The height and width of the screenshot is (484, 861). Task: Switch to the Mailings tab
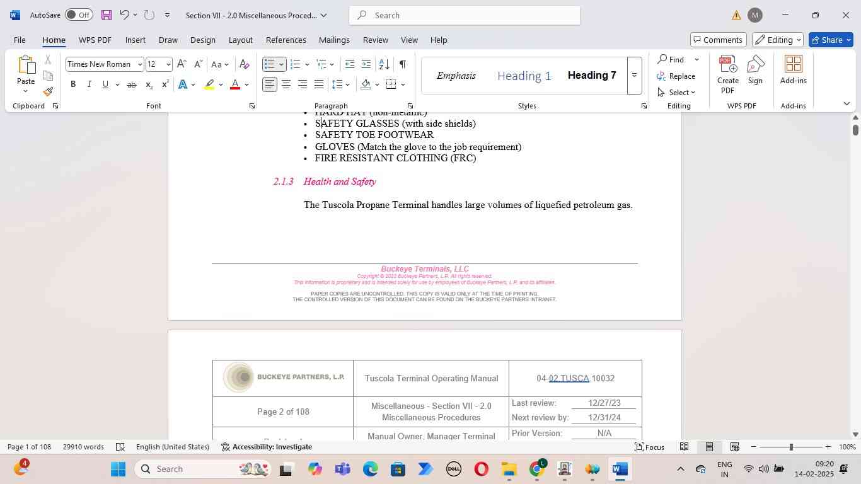click(x=334, y=40)
